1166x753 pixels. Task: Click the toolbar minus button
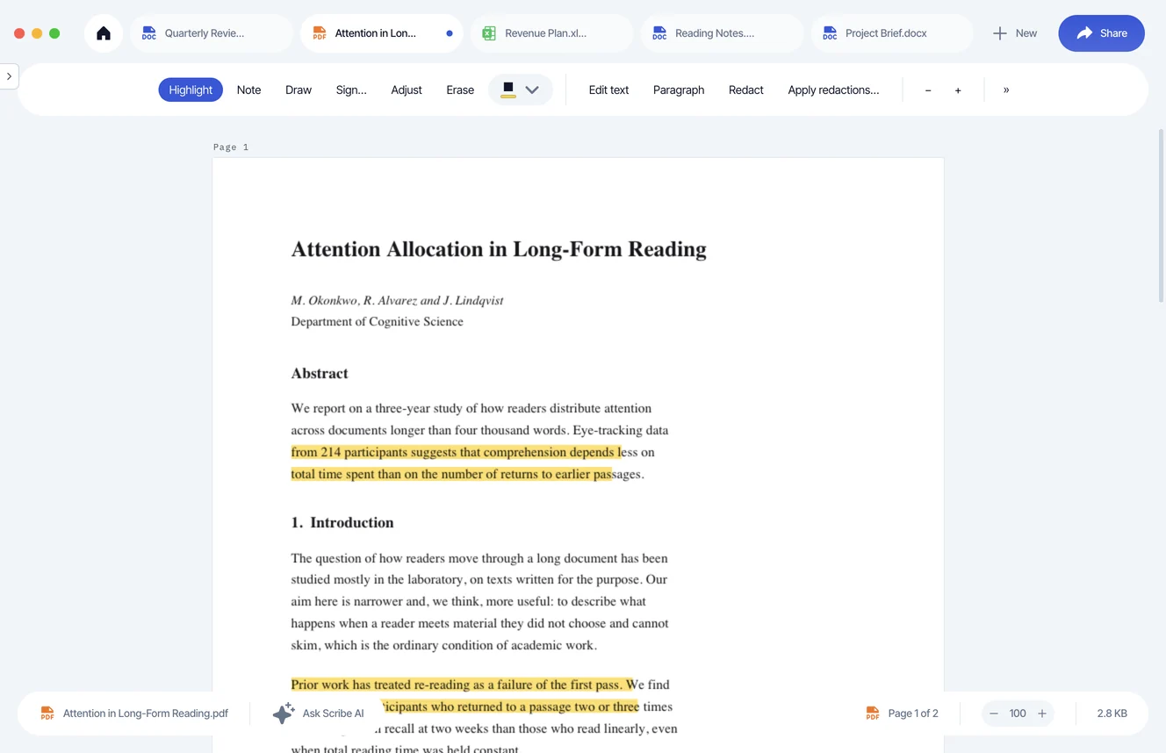pos(928,90)
